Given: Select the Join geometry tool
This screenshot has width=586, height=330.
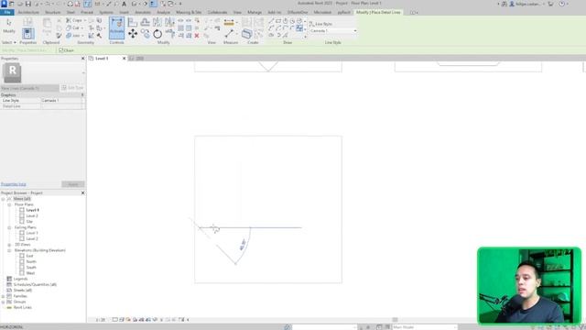Looking at the screenshot, I should (x=74, y=36).
